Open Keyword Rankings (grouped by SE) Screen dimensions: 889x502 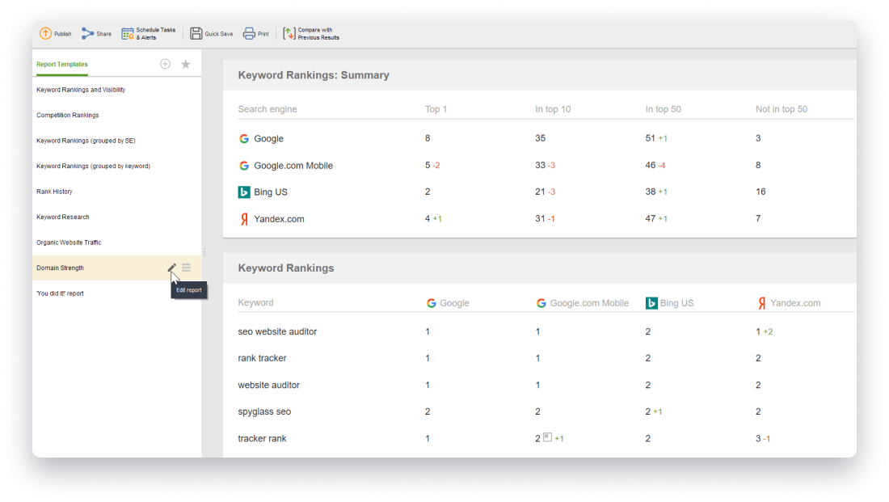[x=86, y=141]
